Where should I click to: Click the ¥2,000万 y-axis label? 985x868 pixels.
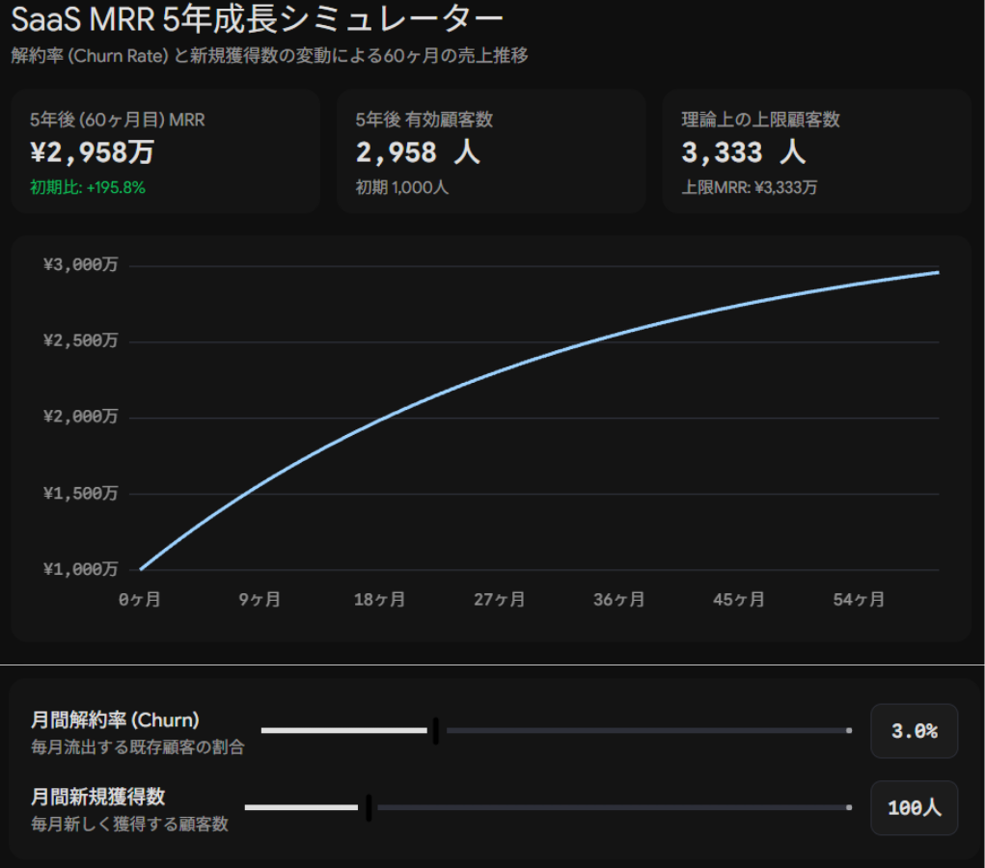[80, 417]
